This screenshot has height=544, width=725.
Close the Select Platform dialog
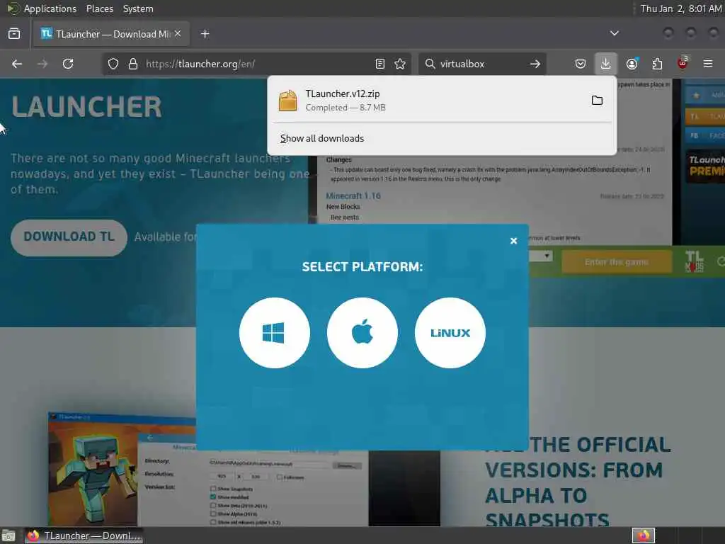[x=513, y=241]
